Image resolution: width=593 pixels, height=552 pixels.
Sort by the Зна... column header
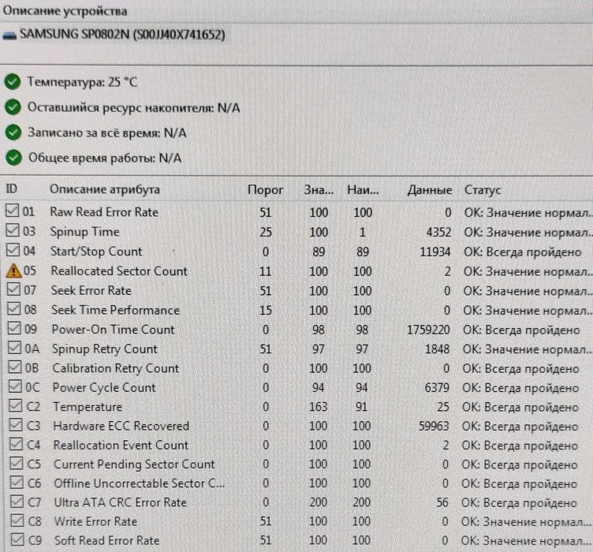point(319,189)
